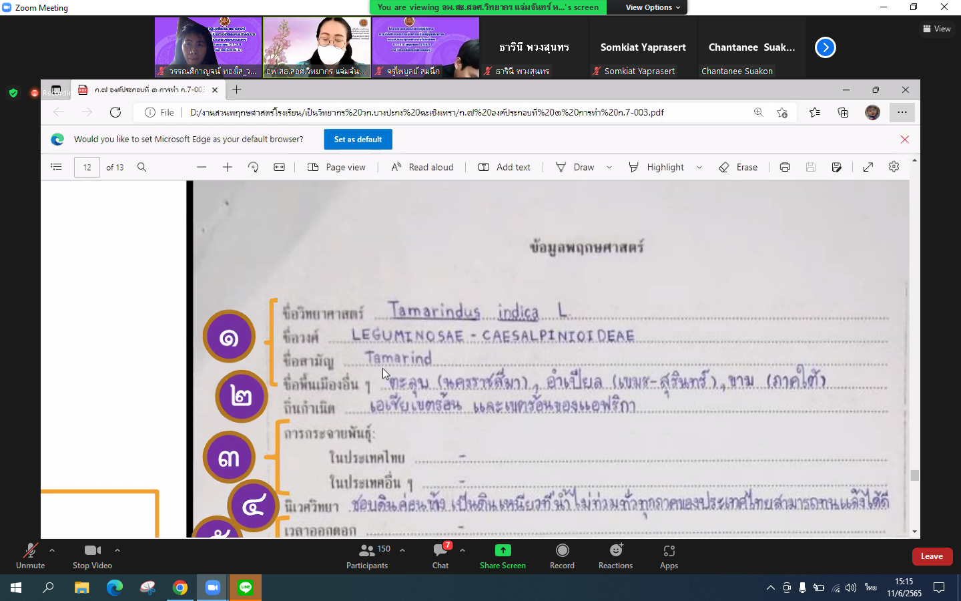Screen dimensions: 961x601
Task: Open PDF table of contents
Action: pos(57,167)
